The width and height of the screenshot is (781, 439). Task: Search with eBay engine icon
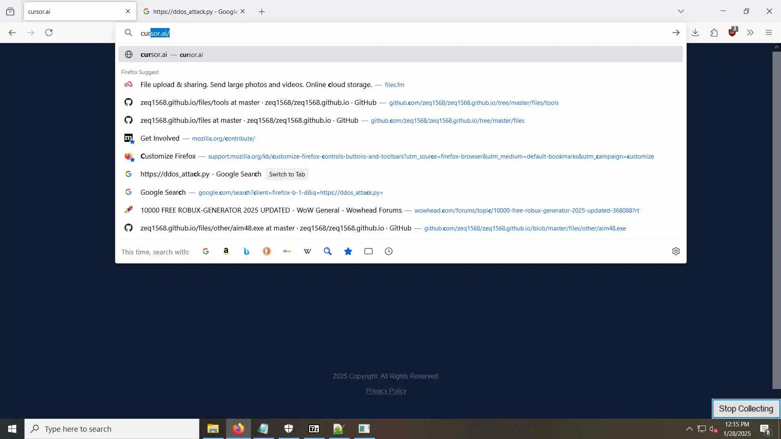point(287,252)
